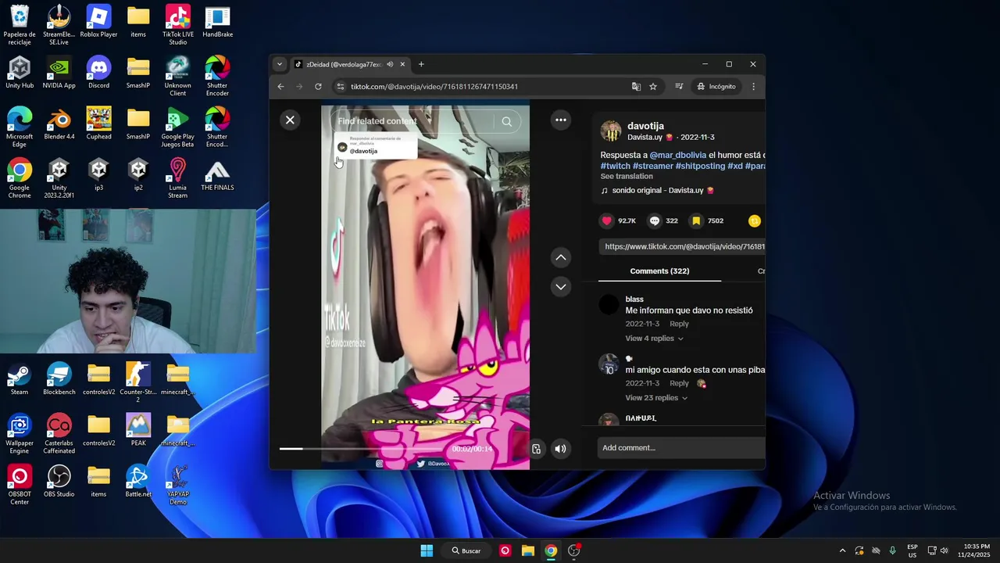Open the three-dots more options menu on video
1000x563 pixels.
pos(560,120)
